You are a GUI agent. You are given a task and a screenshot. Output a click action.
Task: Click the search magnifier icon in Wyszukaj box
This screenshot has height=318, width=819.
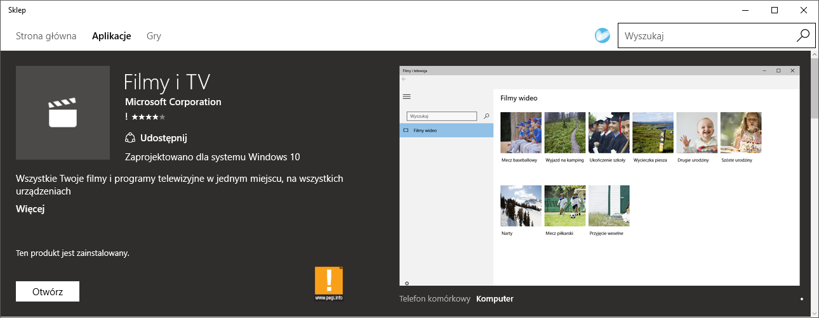(x=802, y=35)
